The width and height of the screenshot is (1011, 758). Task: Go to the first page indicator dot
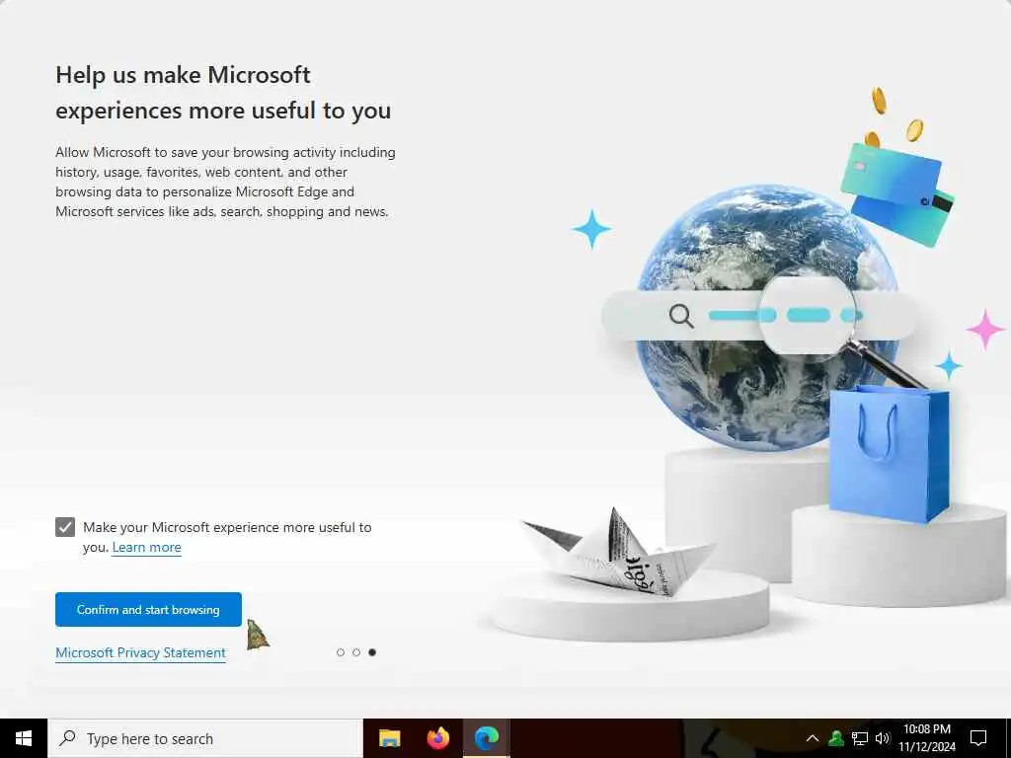[341, 652]
